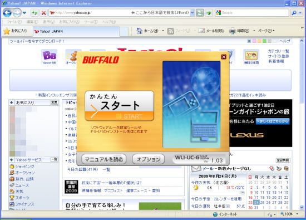Open the 編集 menu
This screenshot has width=306, height=220.
pos(32,22)
